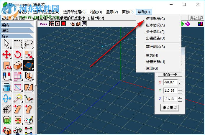This screenshot has width=205, height=135.
Task: Toggle line edge display in viewport
Action: [x=58, y=24]
